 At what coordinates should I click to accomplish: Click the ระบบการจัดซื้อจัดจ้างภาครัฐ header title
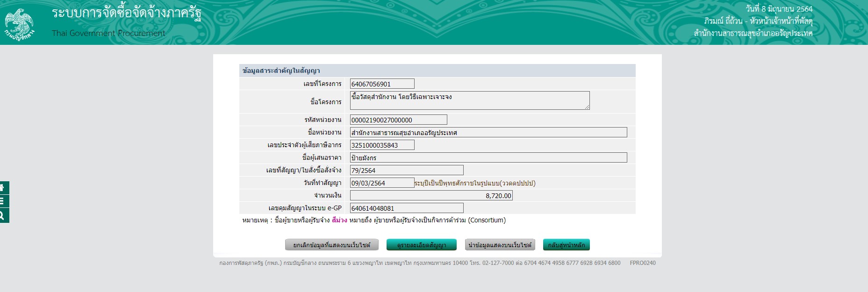[127, 13]
